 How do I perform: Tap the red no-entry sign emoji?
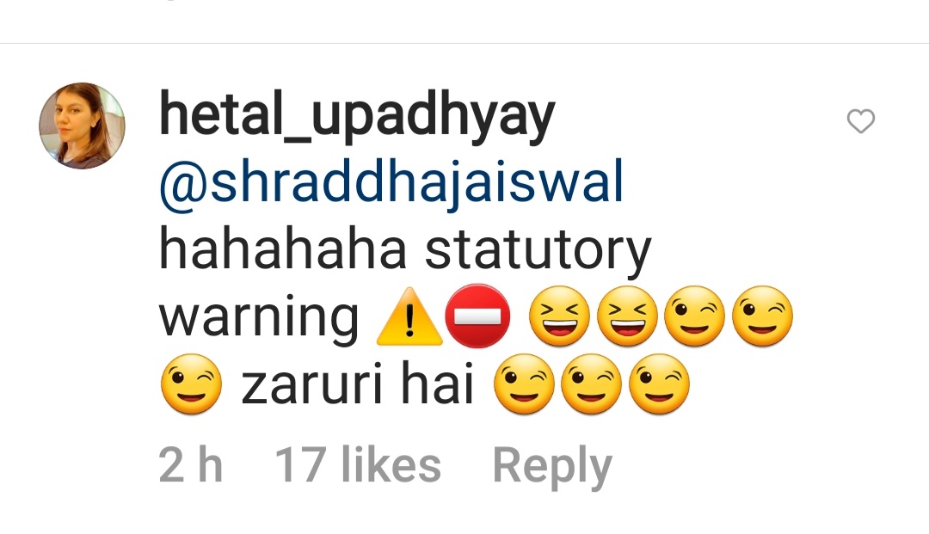pos(477,316)
